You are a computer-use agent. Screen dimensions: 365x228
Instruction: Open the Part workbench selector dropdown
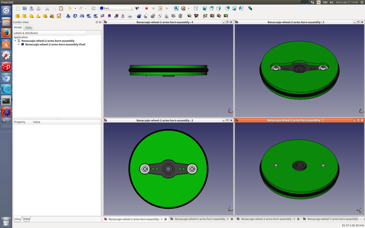tap(116, 9)
